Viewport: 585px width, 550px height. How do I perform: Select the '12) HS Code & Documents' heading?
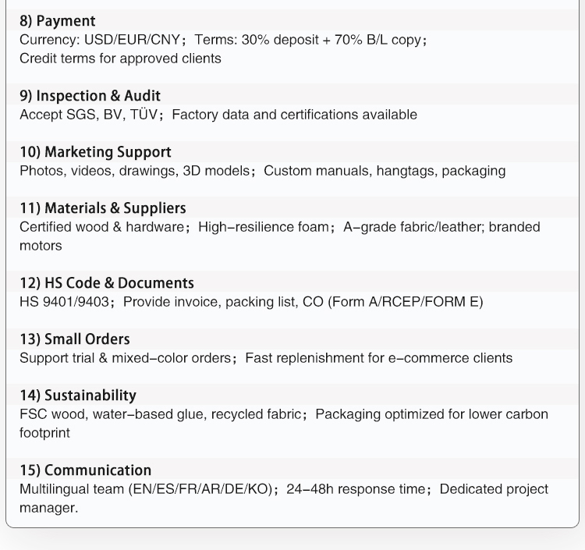(107, 283)
